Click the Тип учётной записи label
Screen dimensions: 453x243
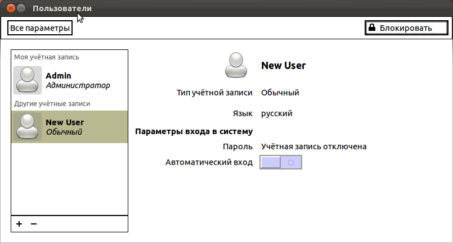pos(214,93)
